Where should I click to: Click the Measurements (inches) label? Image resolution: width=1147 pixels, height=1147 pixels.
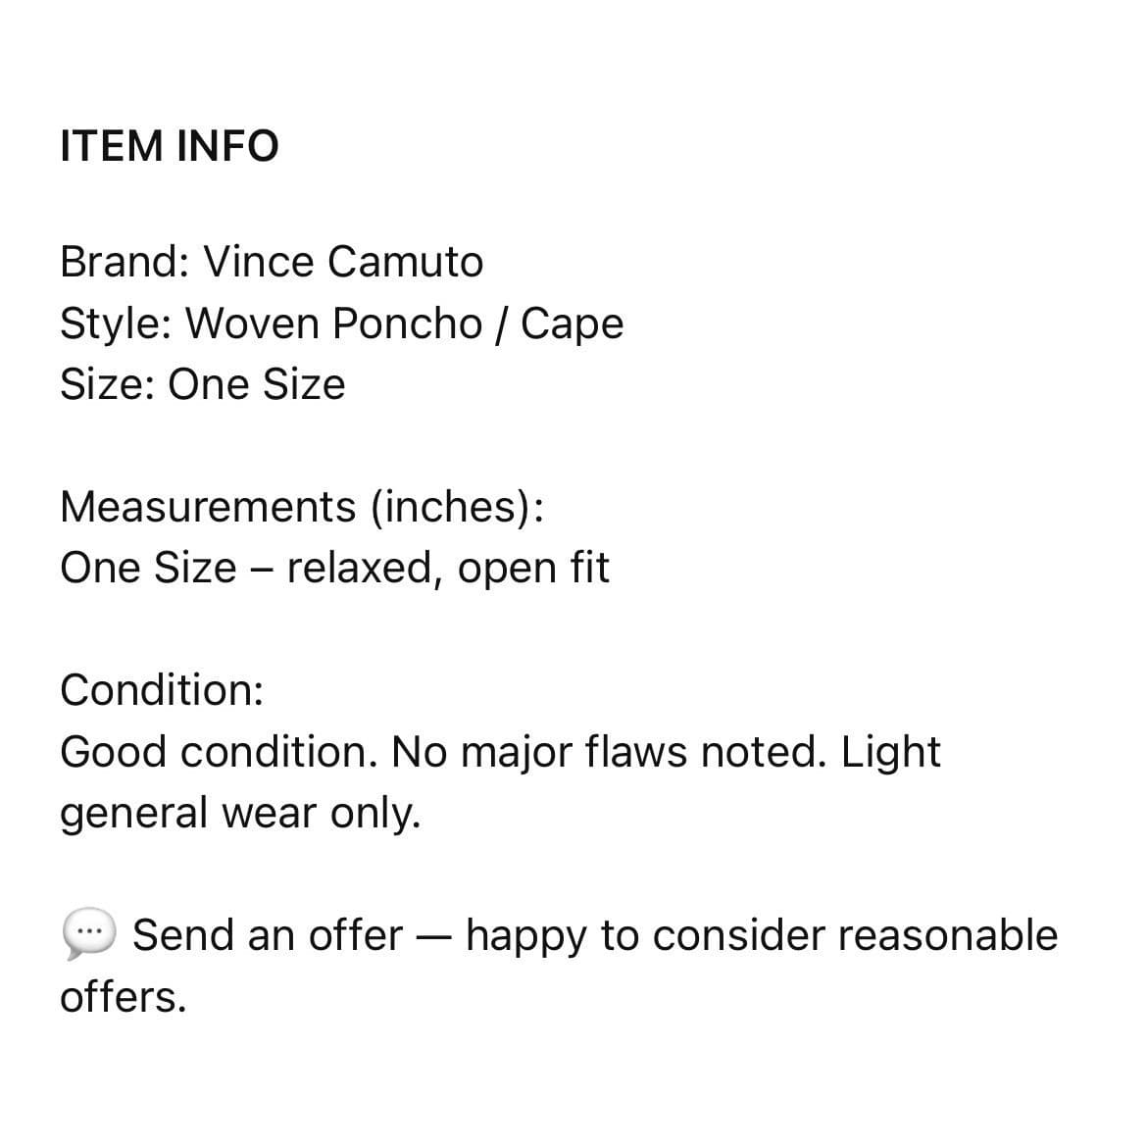302,507
